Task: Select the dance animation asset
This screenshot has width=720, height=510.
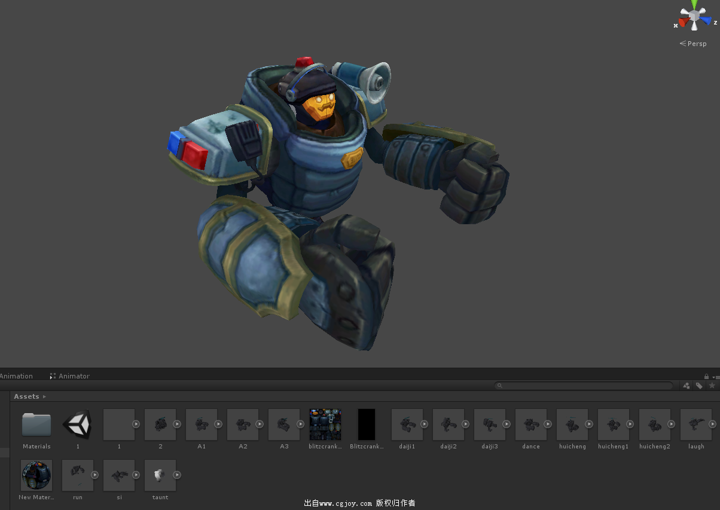Action: [x=531, y=425]
